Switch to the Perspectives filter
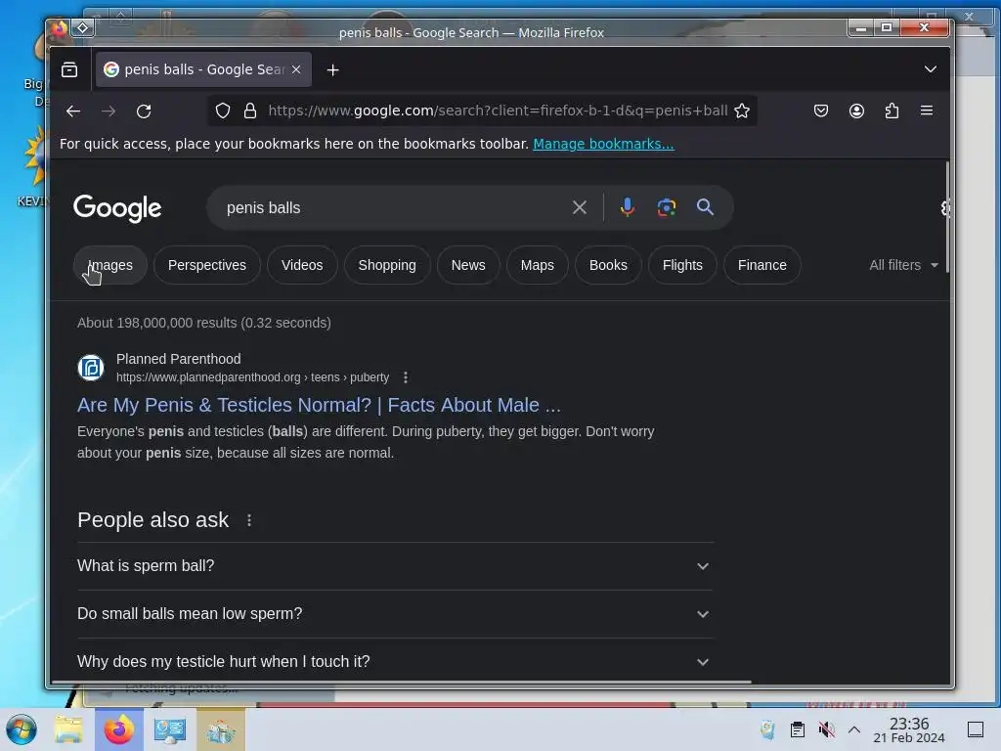1001x751 pixels. click(x=207, y=265)
